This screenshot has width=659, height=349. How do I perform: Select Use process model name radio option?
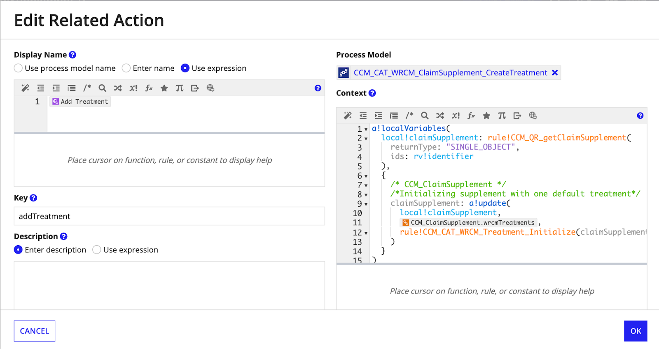[x=18, y=68]
